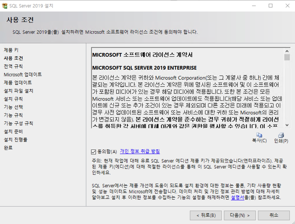Screen dimensions: 295x224
Task: Open the 설명서 documentation link
Action: (x=237, y=197)
